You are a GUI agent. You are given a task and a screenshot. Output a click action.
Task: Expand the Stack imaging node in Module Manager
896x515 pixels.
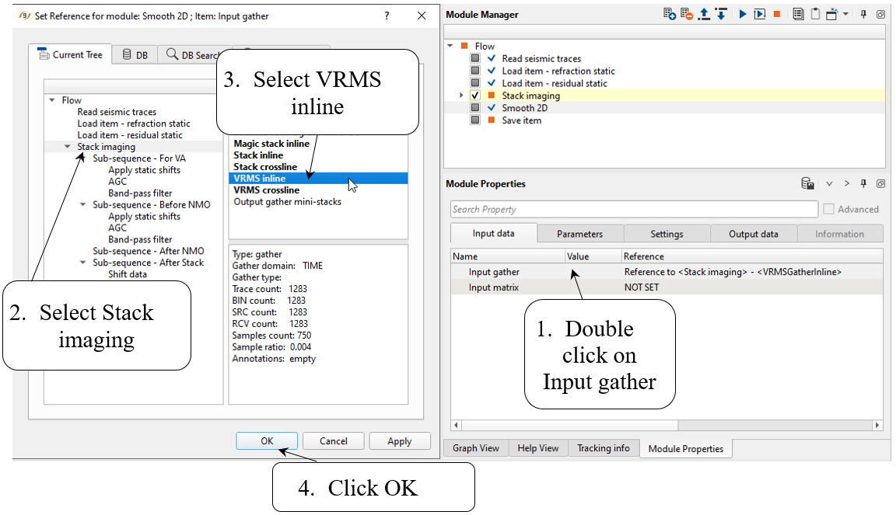pos(461,96)
